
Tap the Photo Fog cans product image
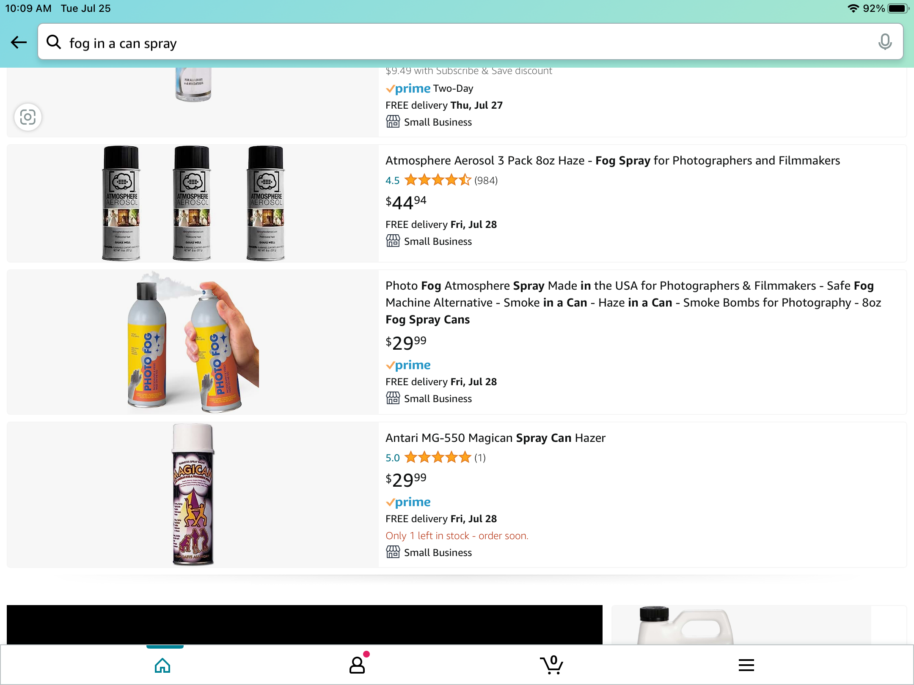pyautogui.click(x=193, y=342)
